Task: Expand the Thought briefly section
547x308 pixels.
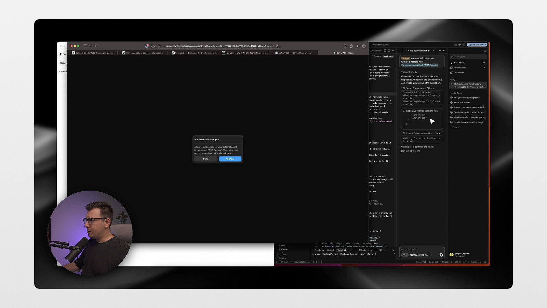Action: (409, 72)
